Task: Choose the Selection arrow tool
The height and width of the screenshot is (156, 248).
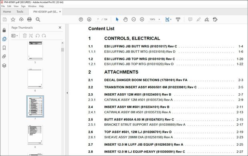Action: tap(117, 20)
